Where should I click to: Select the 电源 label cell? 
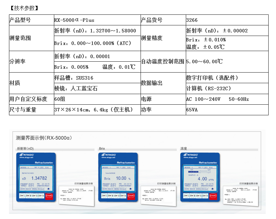[x=163, y=99]
